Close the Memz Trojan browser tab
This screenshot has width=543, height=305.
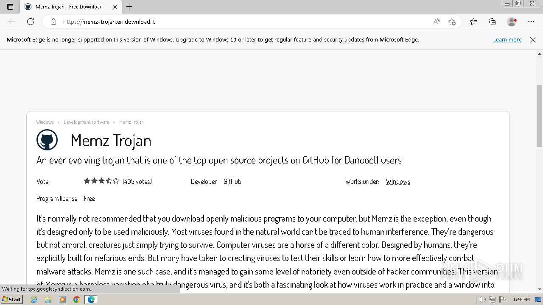point(115,7)
